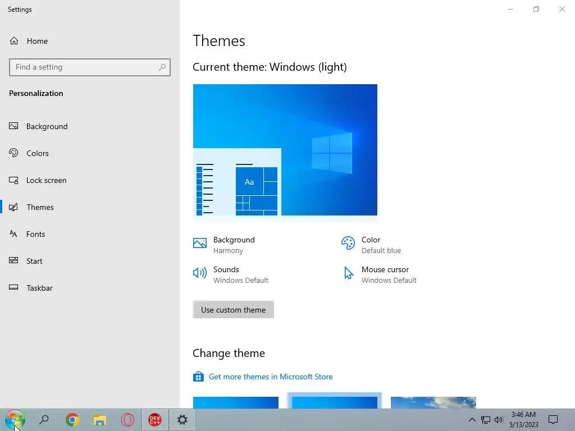This screenshot has width=575, height=431.
Task: Open the Background personalization page
Action: point(90,126)
